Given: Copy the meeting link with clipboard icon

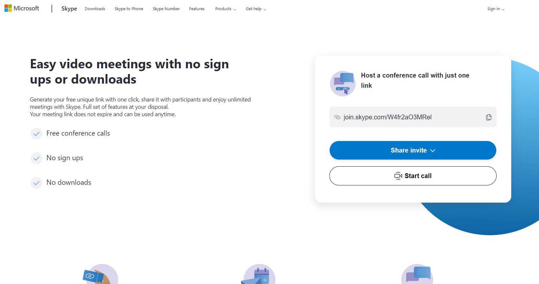Looking at the screenshot, I should [x=489, y=117].
